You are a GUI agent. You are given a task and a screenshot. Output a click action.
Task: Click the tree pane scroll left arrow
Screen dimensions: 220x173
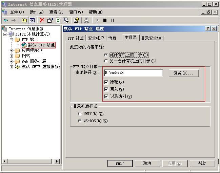5,161
